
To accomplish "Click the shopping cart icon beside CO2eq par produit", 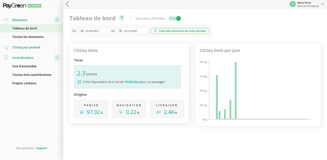I will pyautogui.click(x=6, y=47).
